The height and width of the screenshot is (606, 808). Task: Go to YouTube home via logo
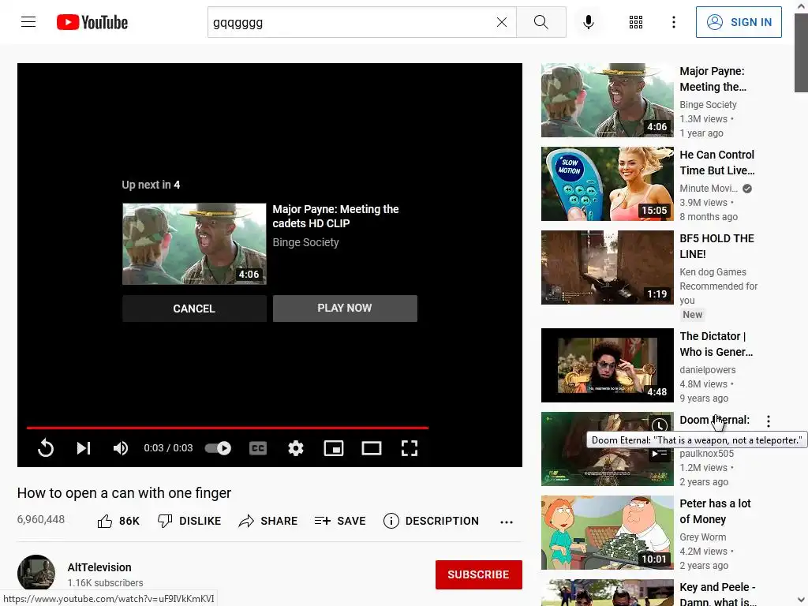coord(92,22)
